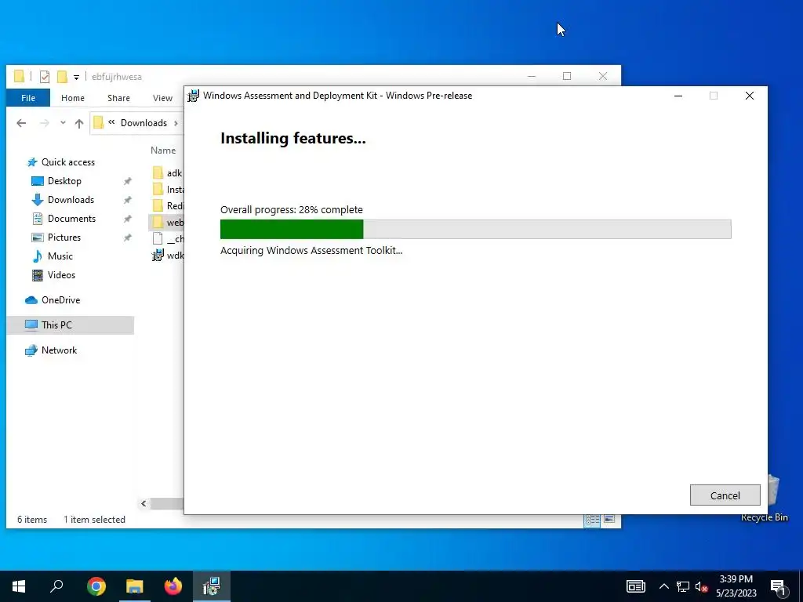This screenshot has width=803, height=602.
Task: Click the muted volume tray icon
Action: point(701,586)
